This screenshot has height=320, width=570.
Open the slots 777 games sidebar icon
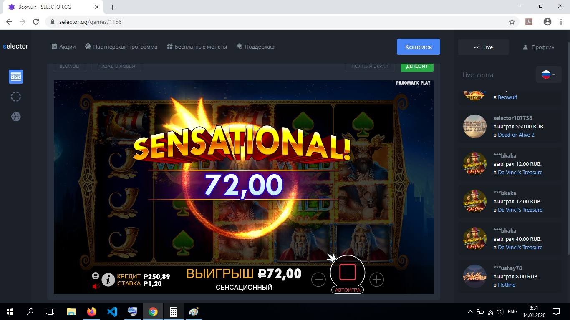coord(16,77)
